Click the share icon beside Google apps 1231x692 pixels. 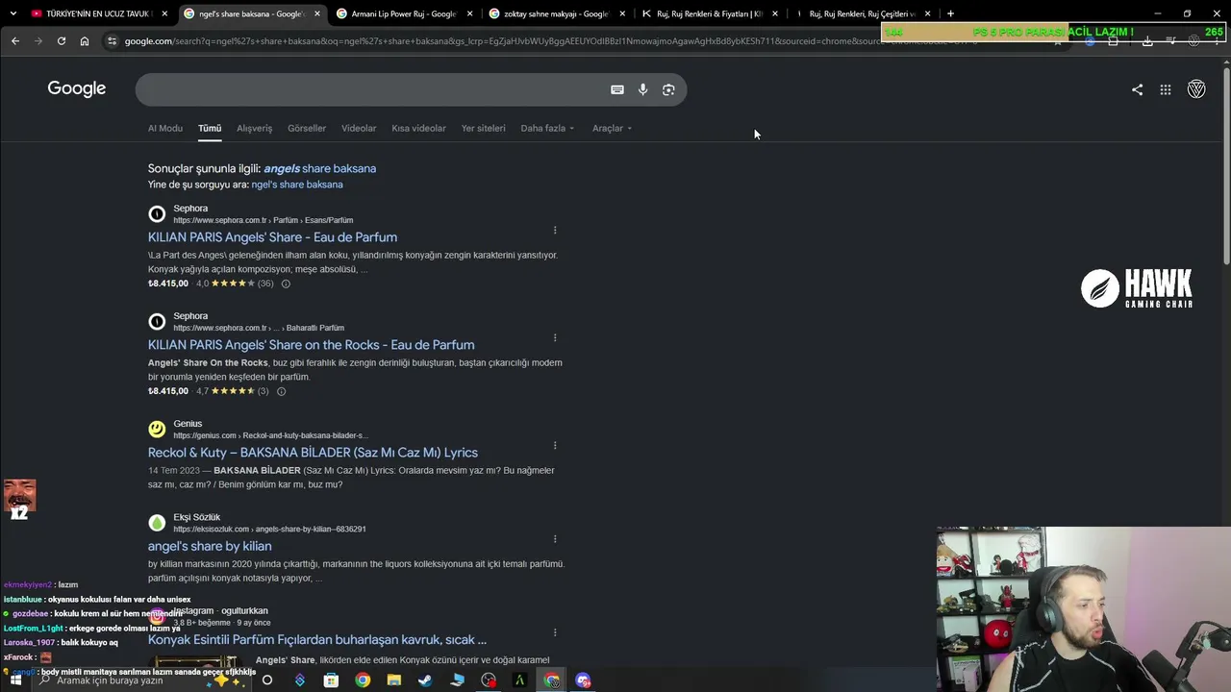tap(1137, 89)
